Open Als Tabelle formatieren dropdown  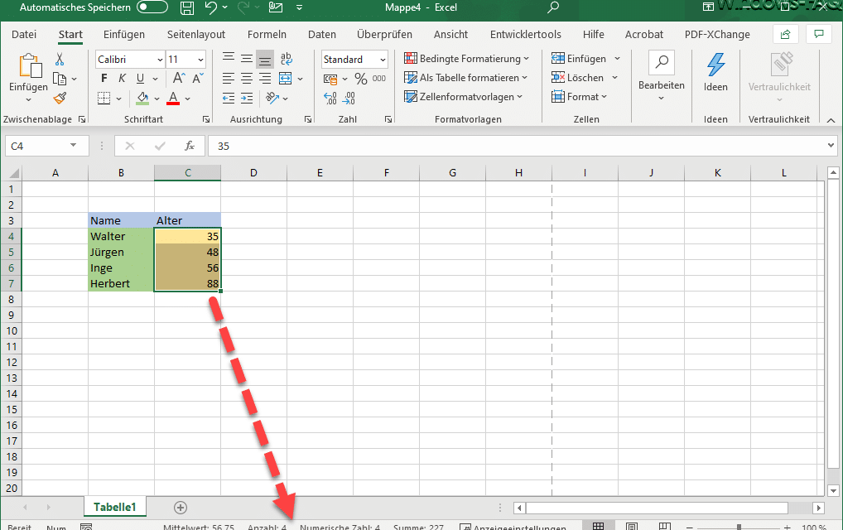click(465, 78)
